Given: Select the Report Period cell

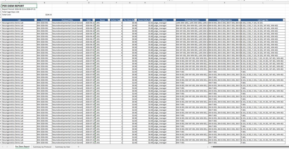Looking at the screenshot, I should (x=19, y=9).
